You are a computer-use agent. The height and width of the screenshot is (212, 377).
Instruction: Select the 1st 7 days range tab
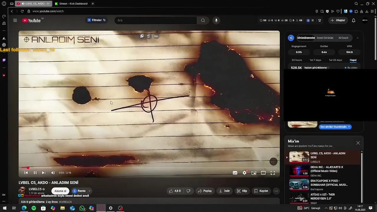tap(315, 60)
